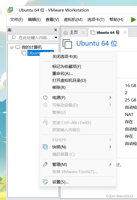Open the 虚拟机(M) menu
This screenshot has height=200, width=137.
[73, 20]
